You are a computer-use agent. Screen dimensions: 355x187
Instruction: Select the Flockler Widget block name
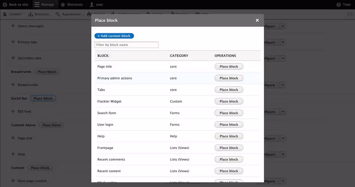coord(110,101)
